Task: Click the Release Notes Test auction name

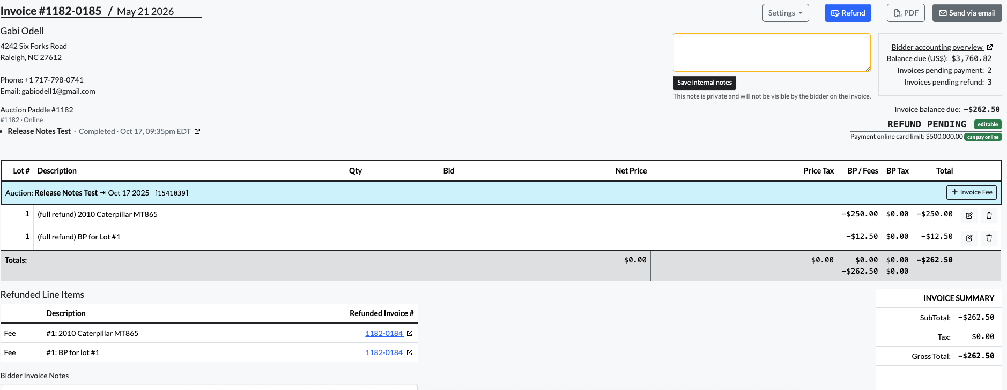Action: coord(39,131)
